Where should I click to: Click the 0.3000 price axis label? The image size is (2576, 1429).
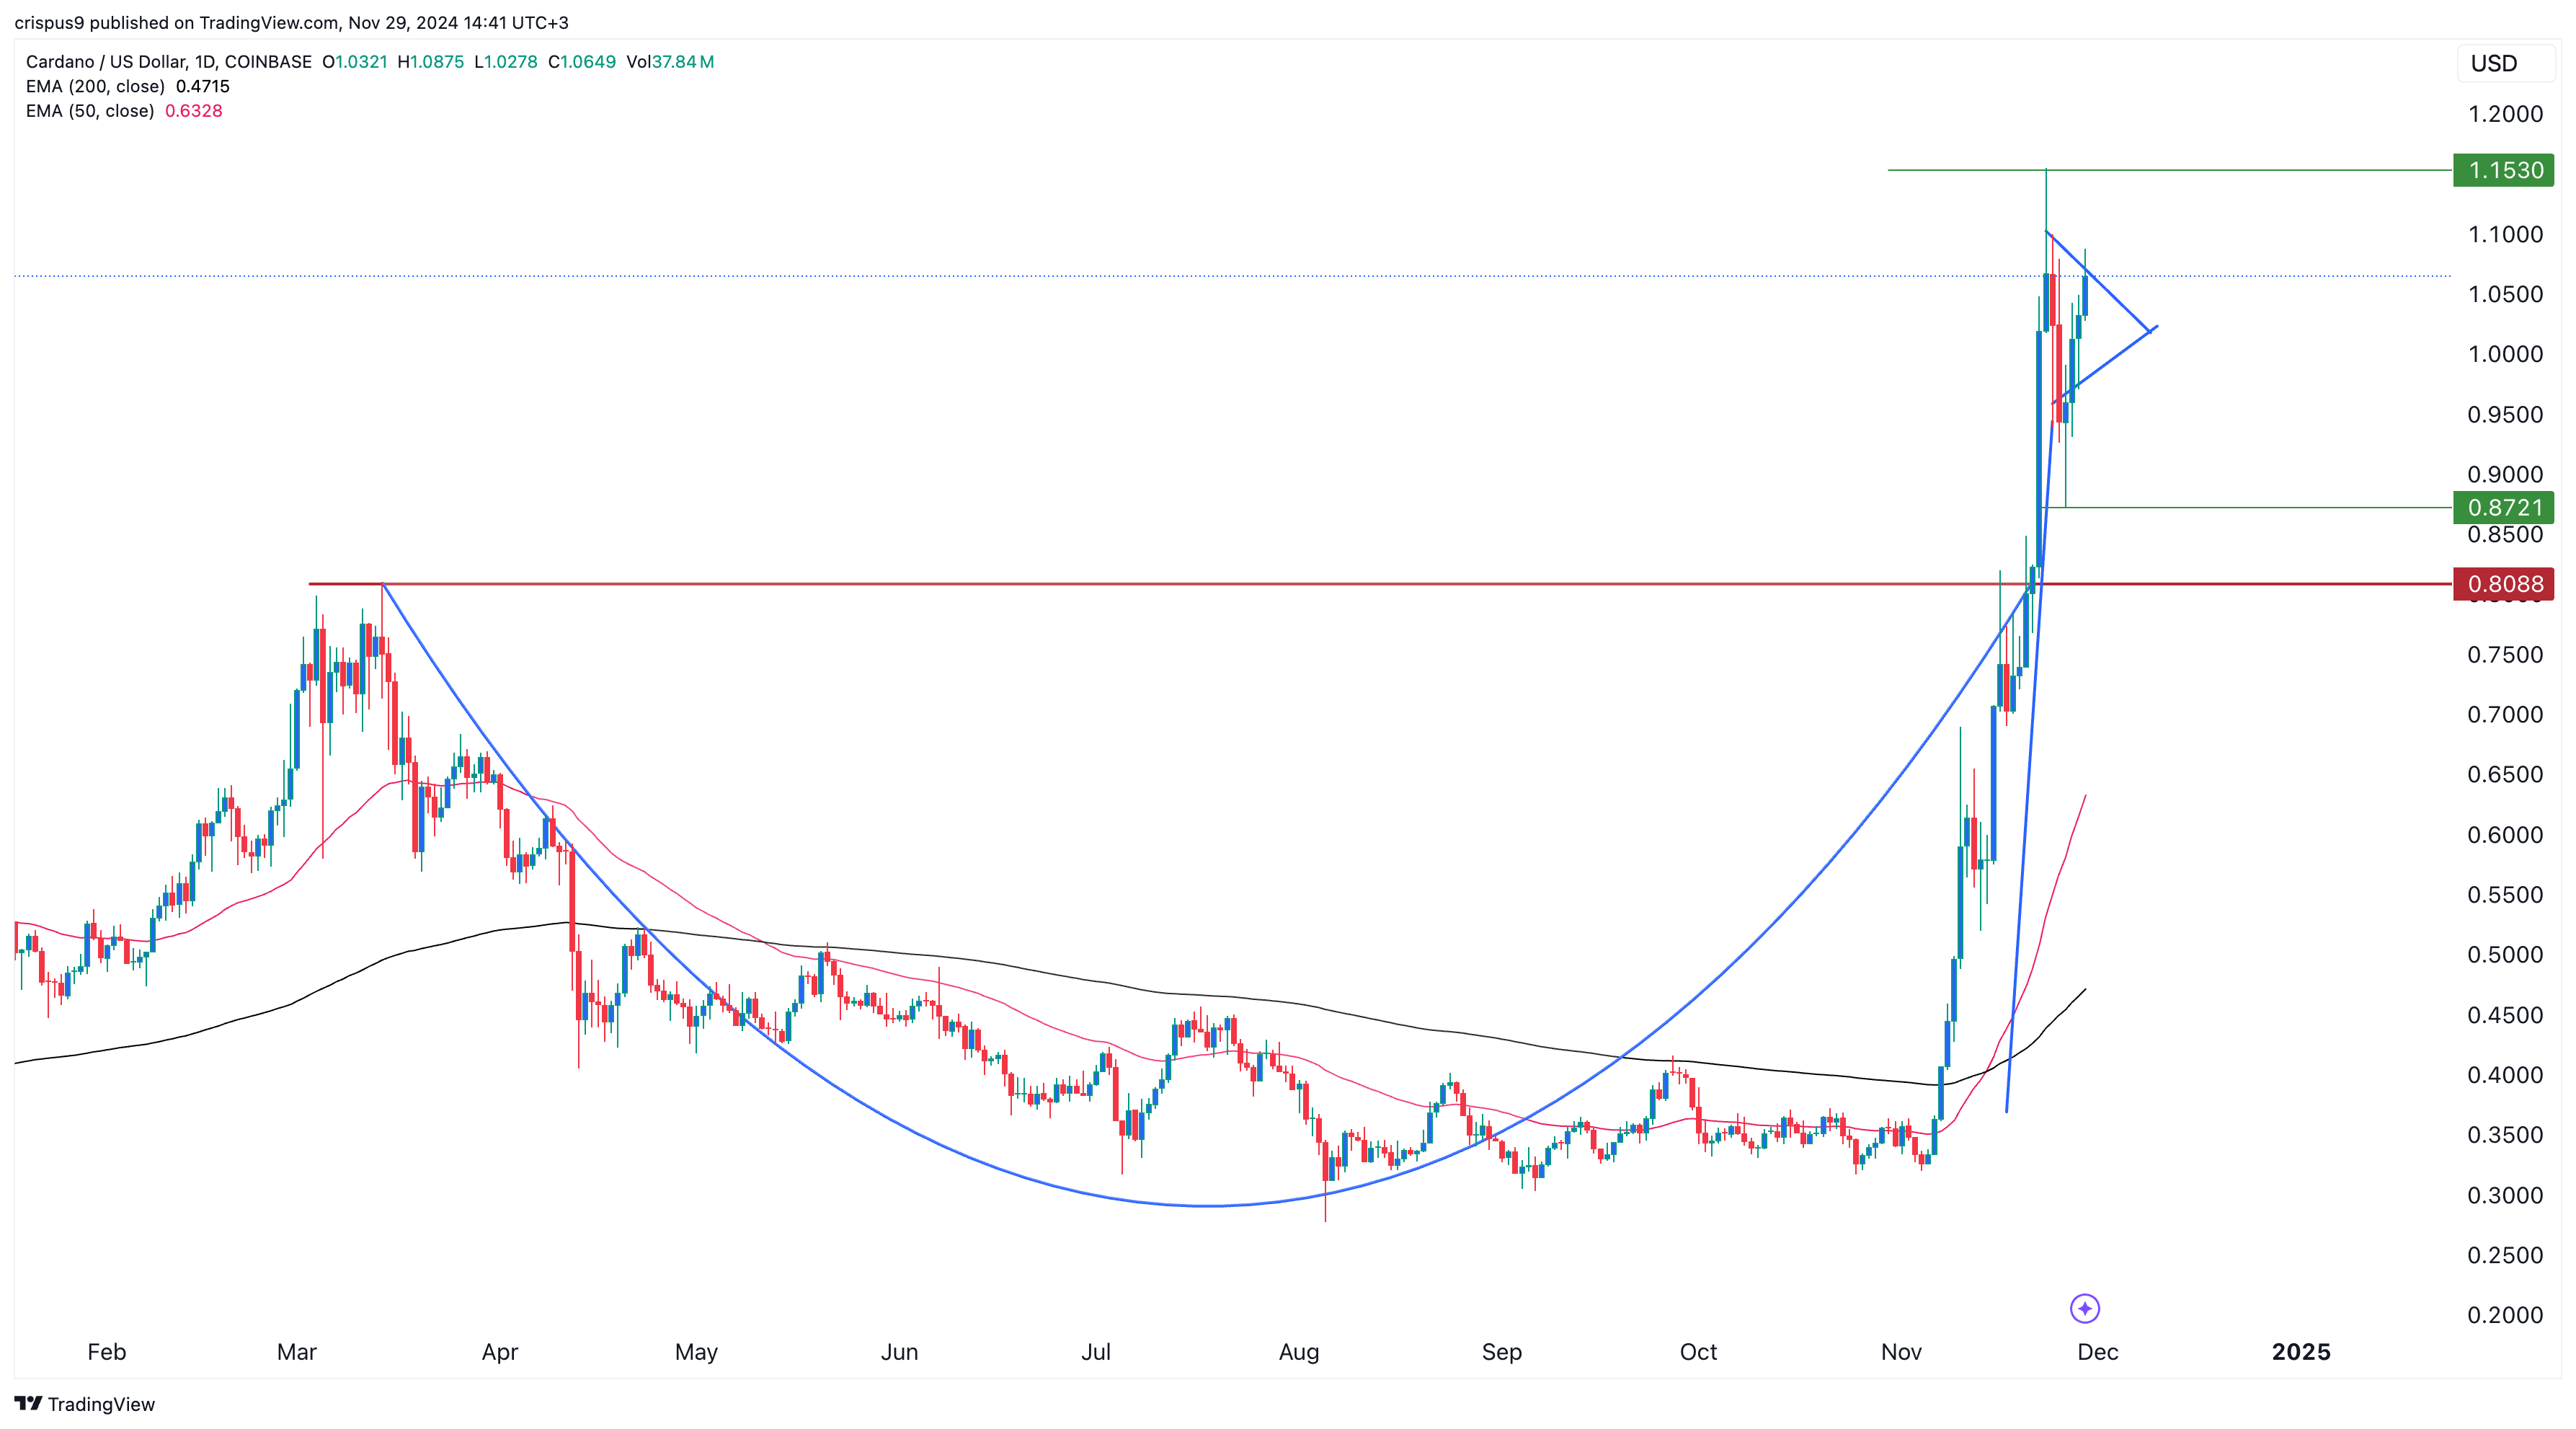pos(2505,1195)
